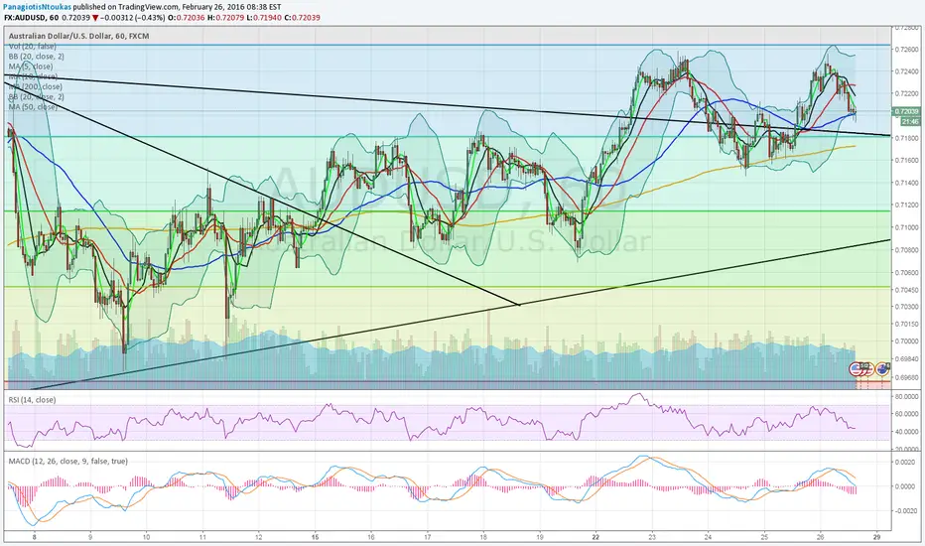This screenshot has height=546, width=925.
Task: Click 0.70600 on the price axis
Action: (907, 273)
